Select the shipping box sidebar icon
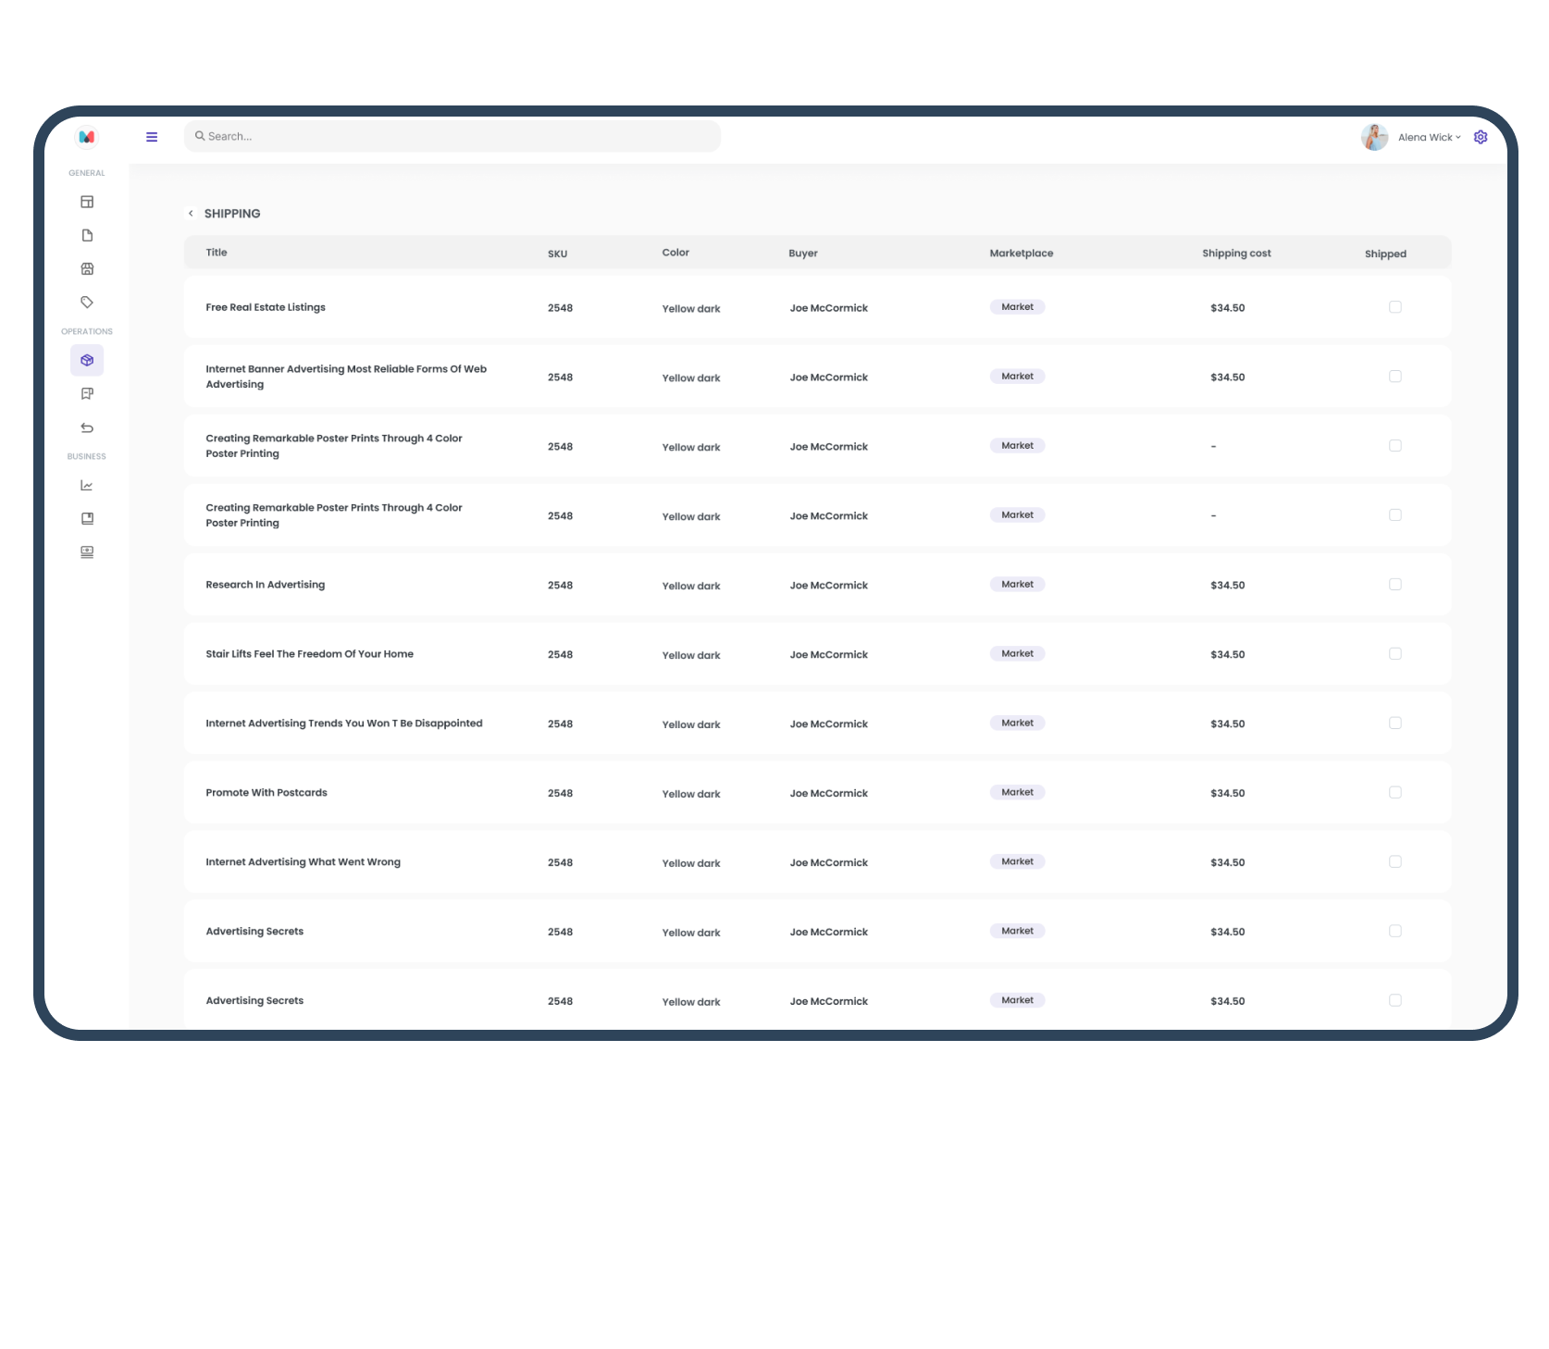The width and height of the screenshot is (1549, 1349). click(87, 360)
